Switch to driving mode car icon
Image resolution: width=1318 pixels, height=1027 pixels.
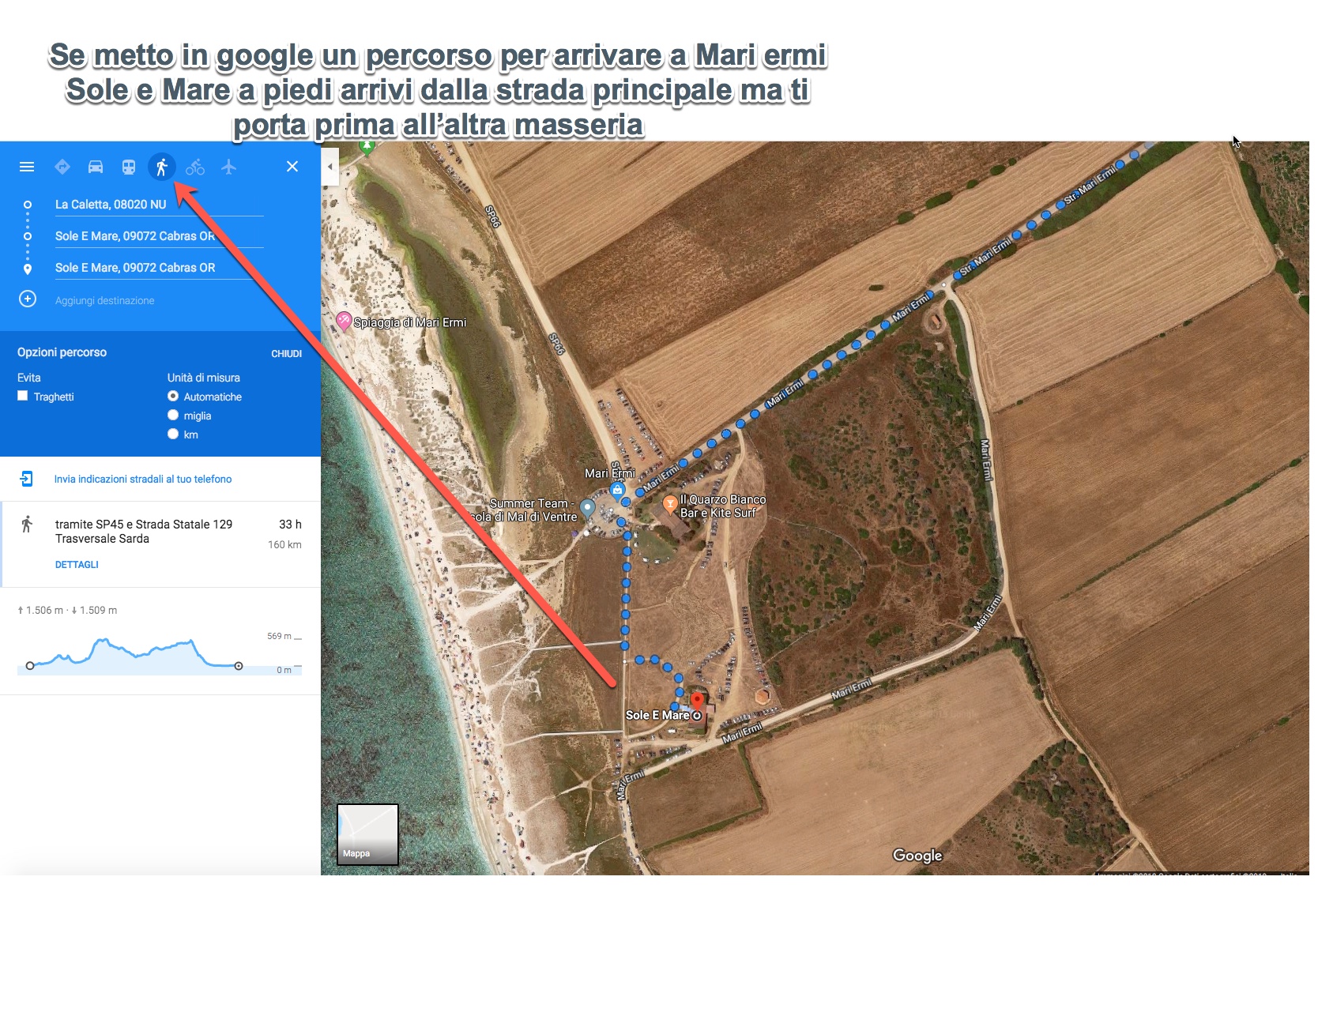[96, 167]
